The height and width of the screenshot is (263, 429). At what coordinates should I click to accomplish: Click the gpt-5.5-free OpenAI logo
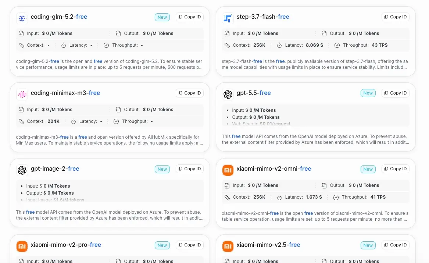point(228,95)
